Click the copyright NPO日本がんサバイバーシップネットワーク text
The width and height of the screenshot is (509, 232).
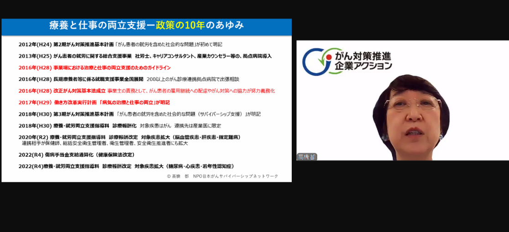coord(222,176)
